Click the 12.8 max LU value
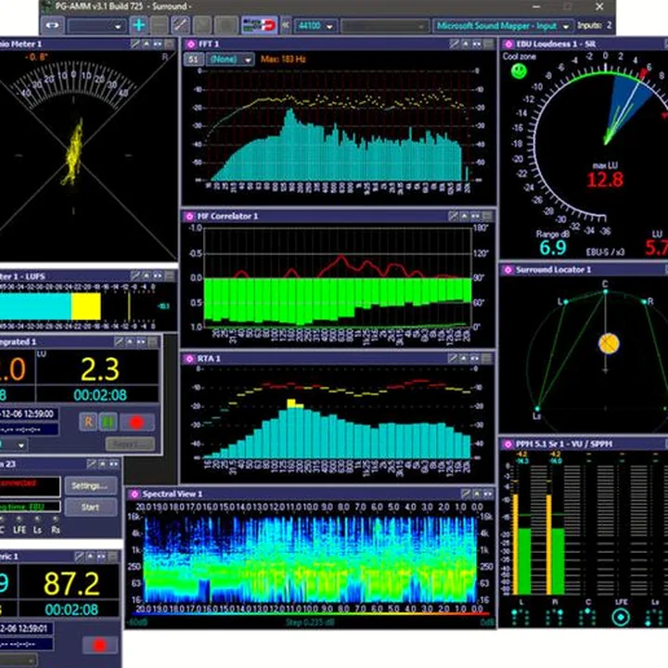 click(x=605, y=180)
